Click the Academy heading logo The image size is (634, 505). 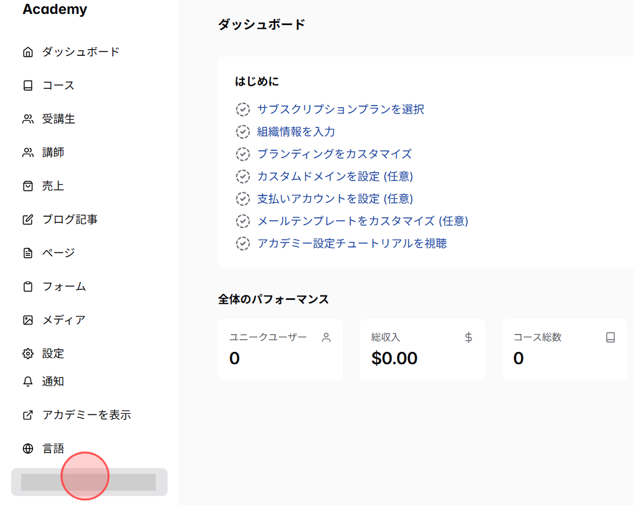[55, 9]
